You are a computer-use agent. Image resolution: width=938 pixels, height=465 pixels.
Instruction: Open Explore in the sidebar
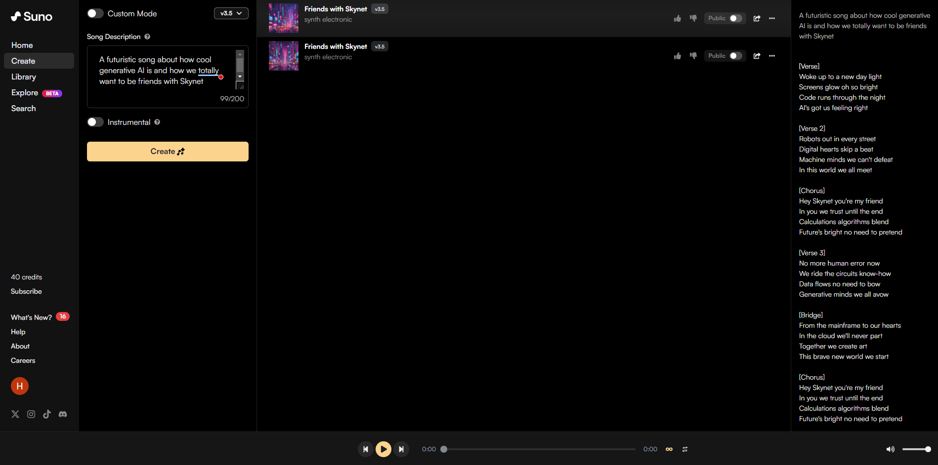coord(25,93)
